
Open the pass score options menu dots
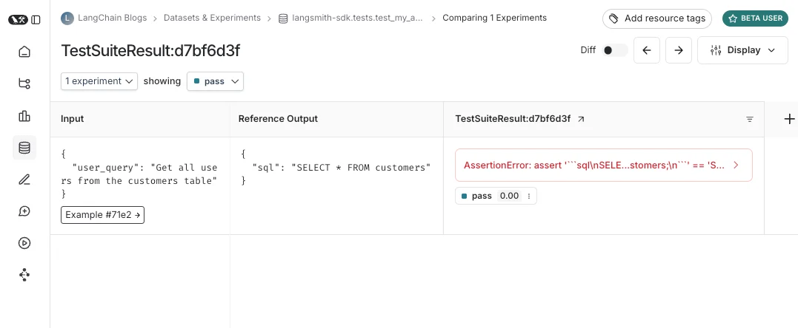[x=529, y=196]
